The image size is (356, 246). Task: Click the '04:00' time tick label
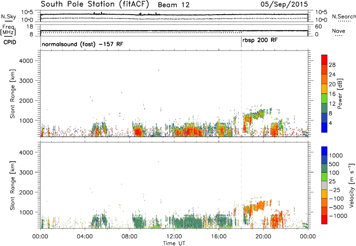click(85, 237)
